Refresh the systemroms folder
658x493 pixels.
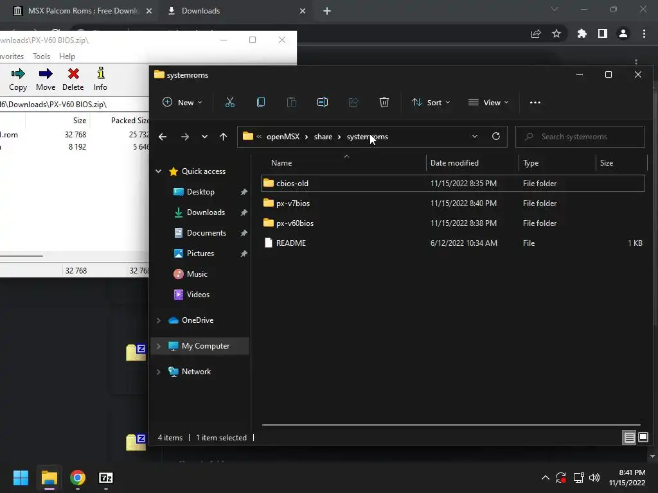coord(496,136)
